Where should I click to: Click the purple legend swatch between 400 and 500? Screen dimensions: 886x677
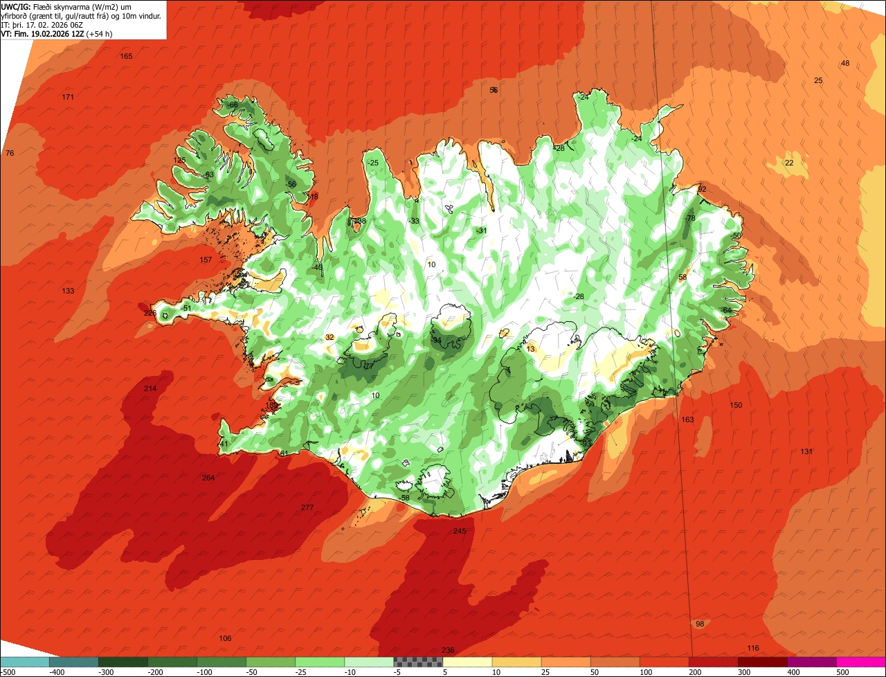click(812, 662)
